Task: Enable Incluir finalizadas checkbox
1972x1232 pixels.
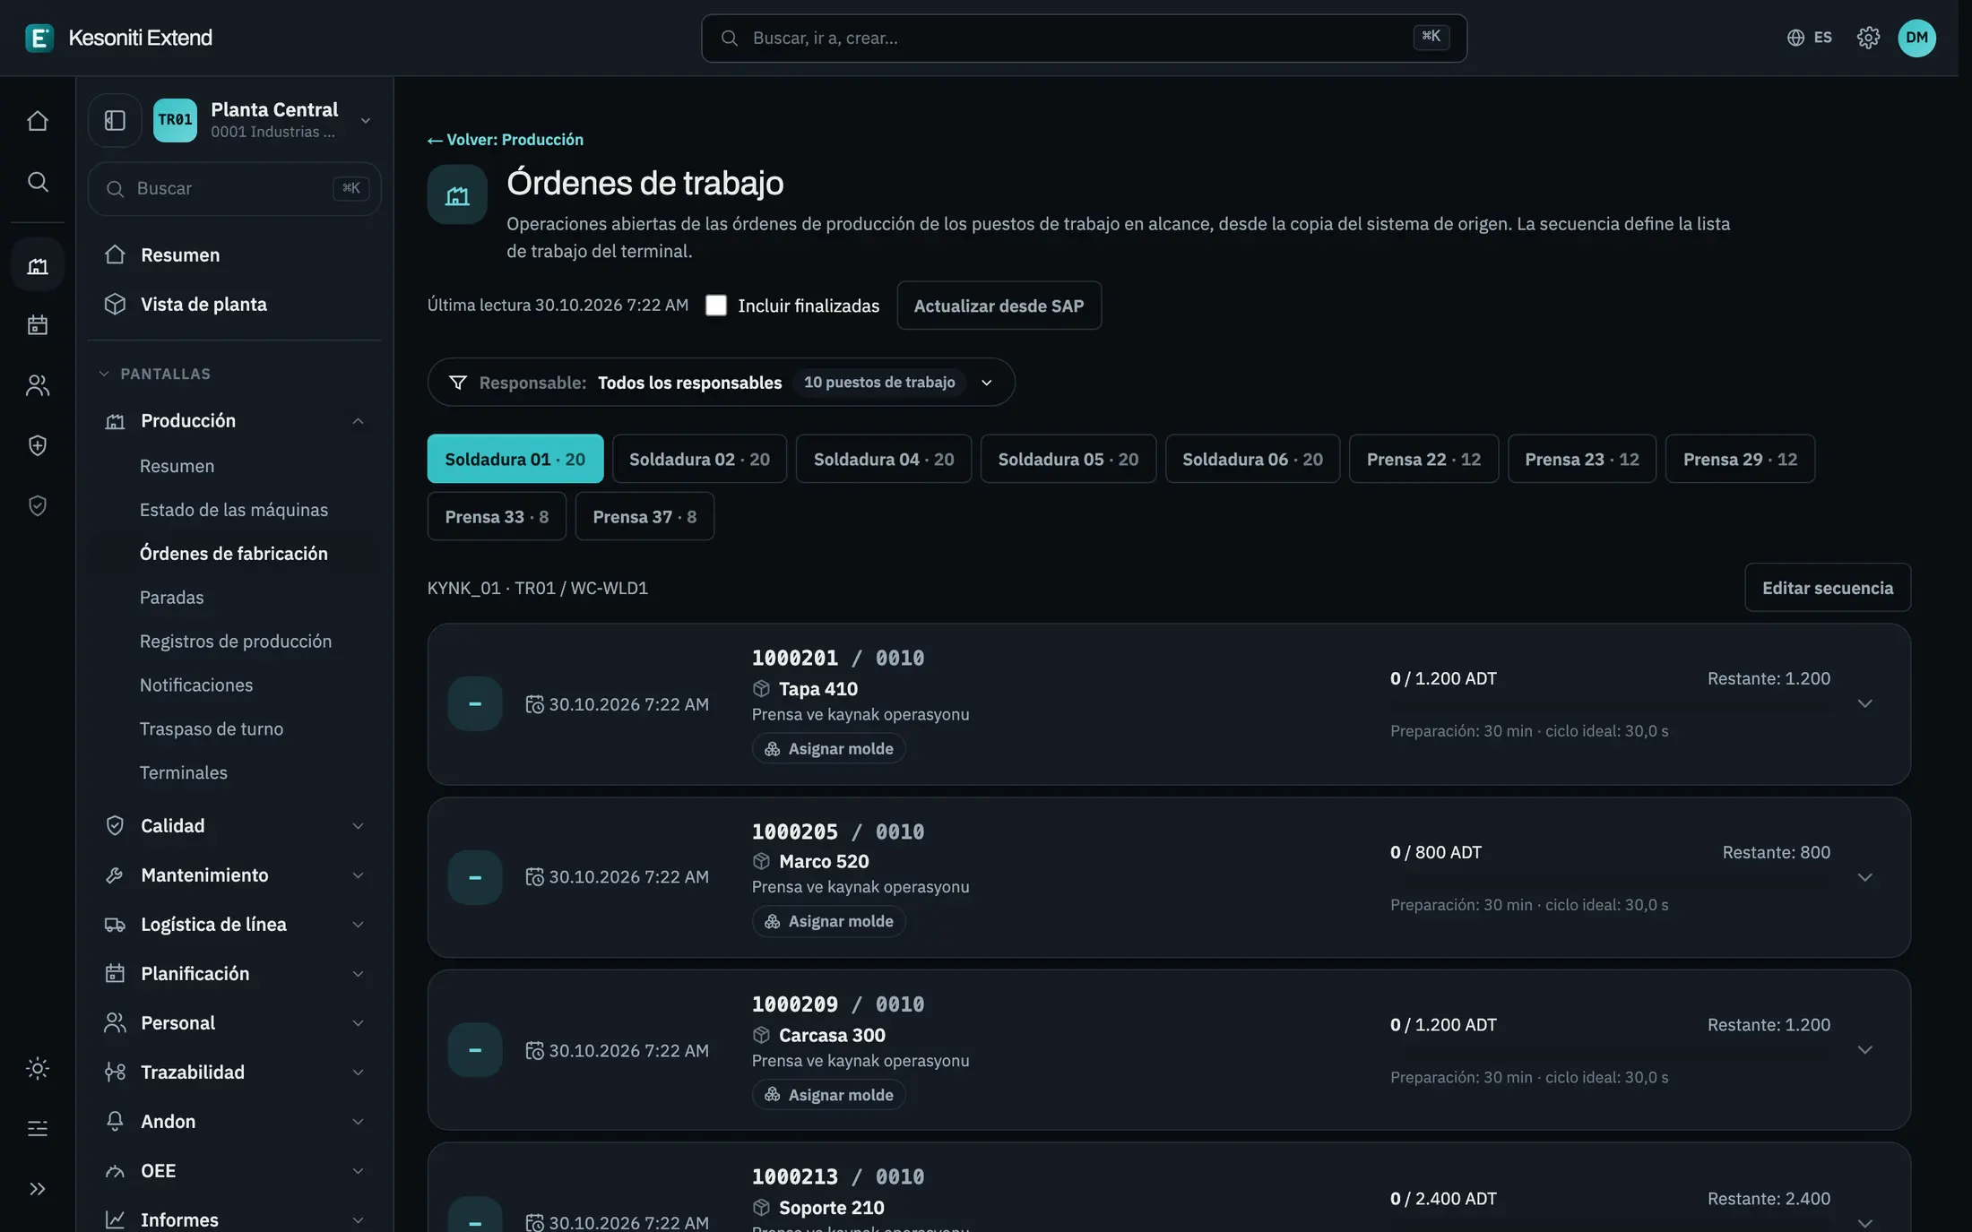Action: point(715,306)
